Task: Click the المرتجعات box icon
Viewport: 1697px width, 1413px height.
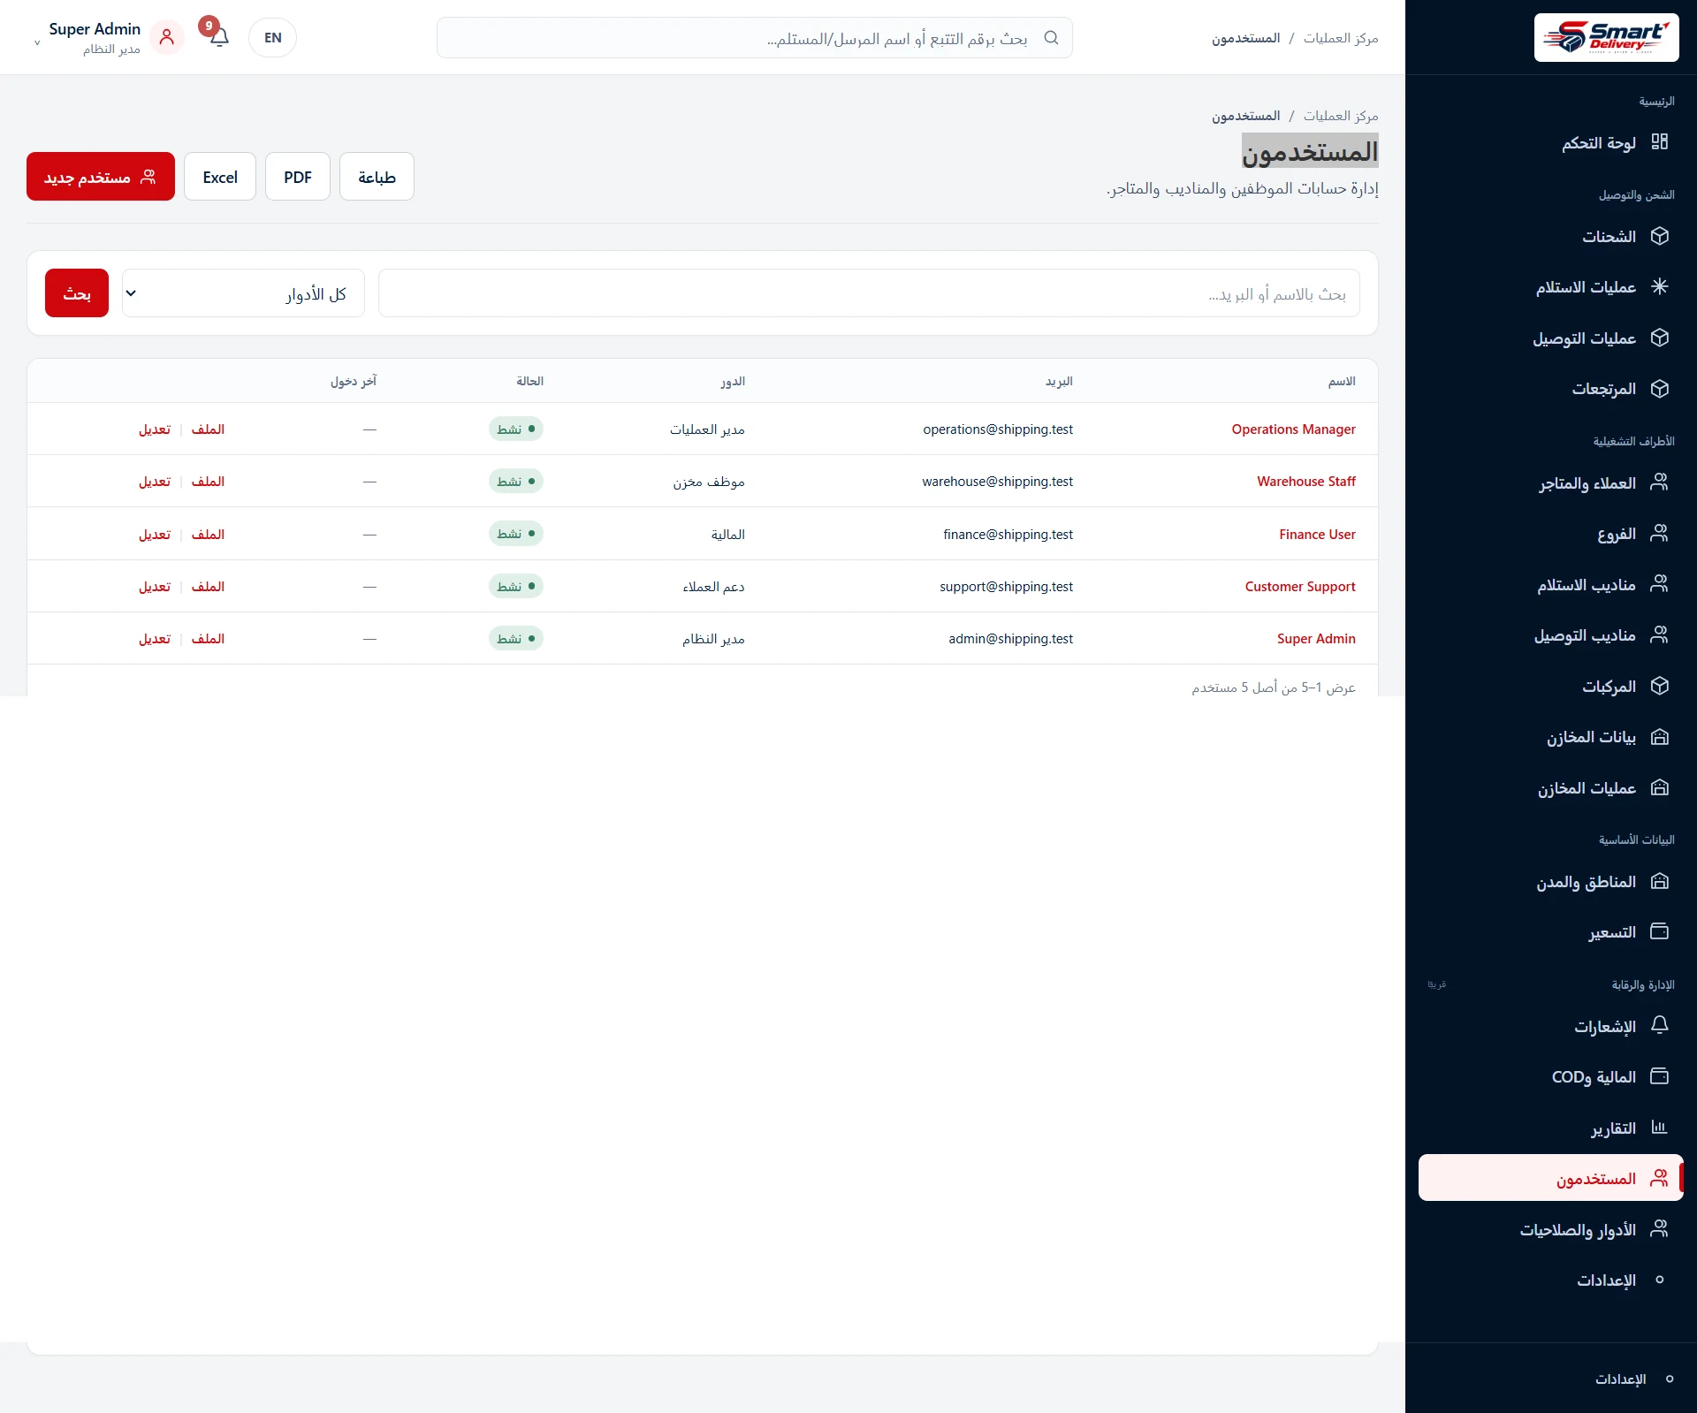Action: tap(1659, 388)
